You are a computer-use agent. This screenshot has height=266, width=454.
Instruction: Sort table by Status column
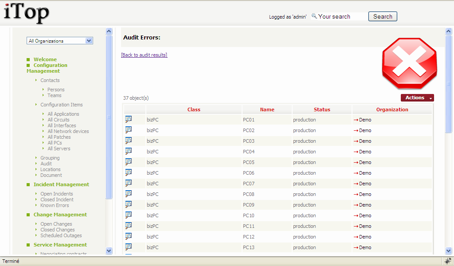click(322, 110)
